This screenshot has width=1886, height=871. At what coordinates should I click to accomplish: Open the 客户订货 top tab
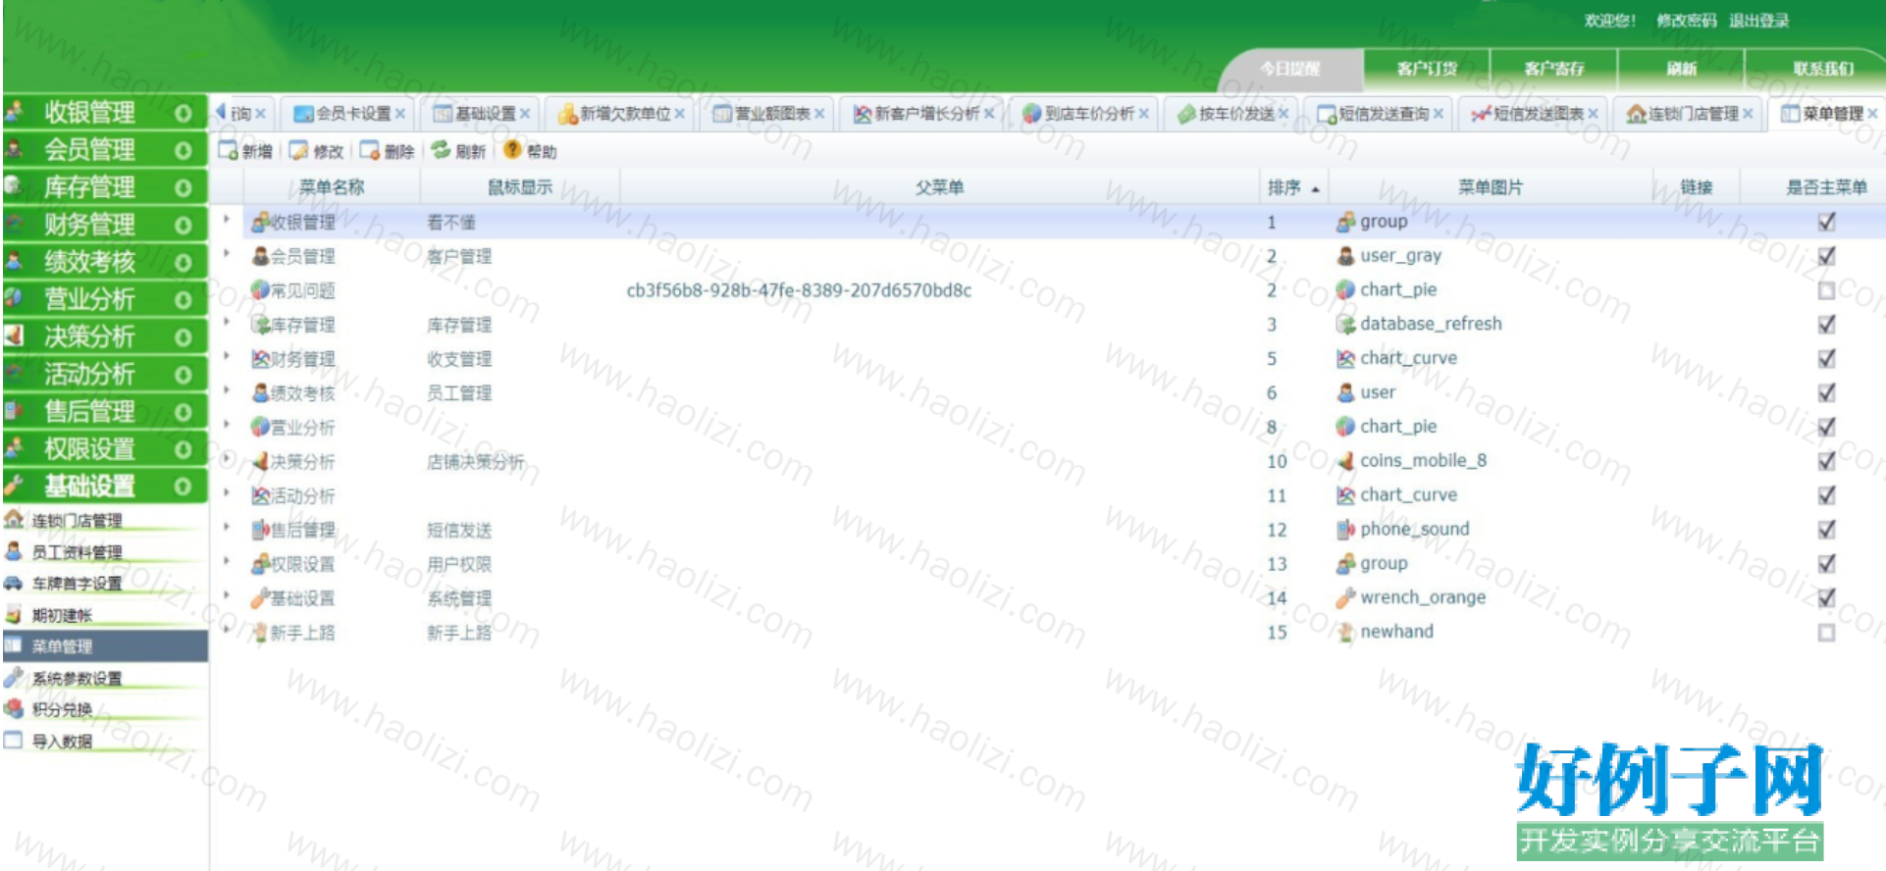[x=1427, y=69]
